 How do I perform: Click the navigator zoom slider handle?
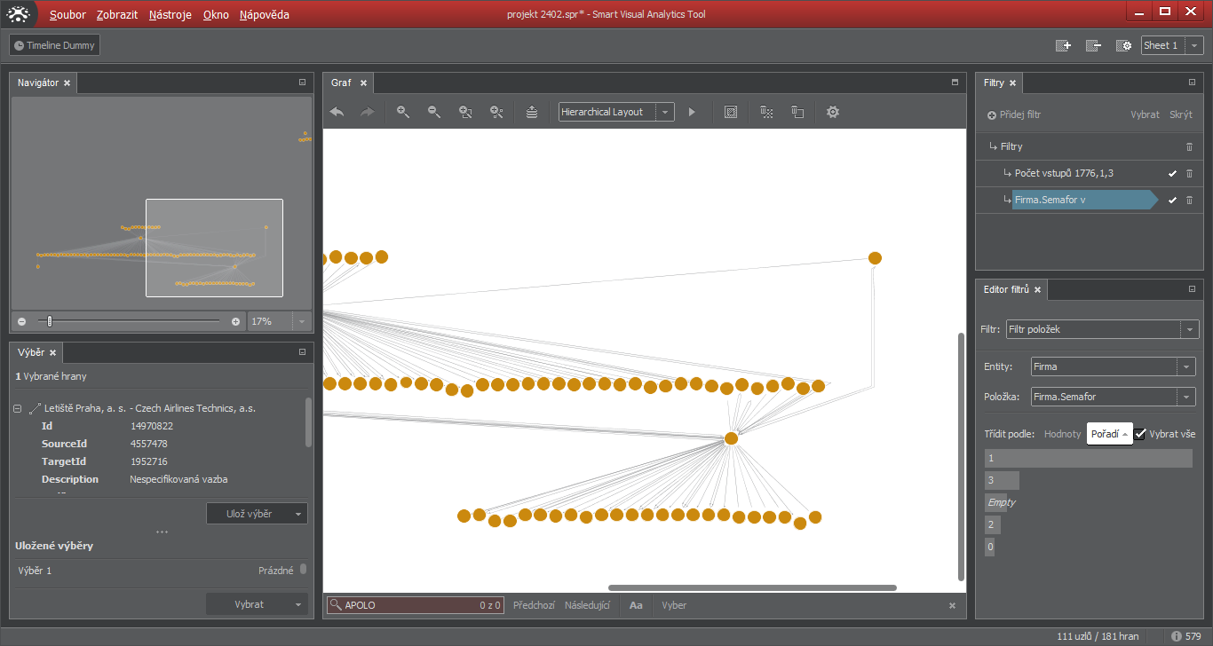point(50,321)
